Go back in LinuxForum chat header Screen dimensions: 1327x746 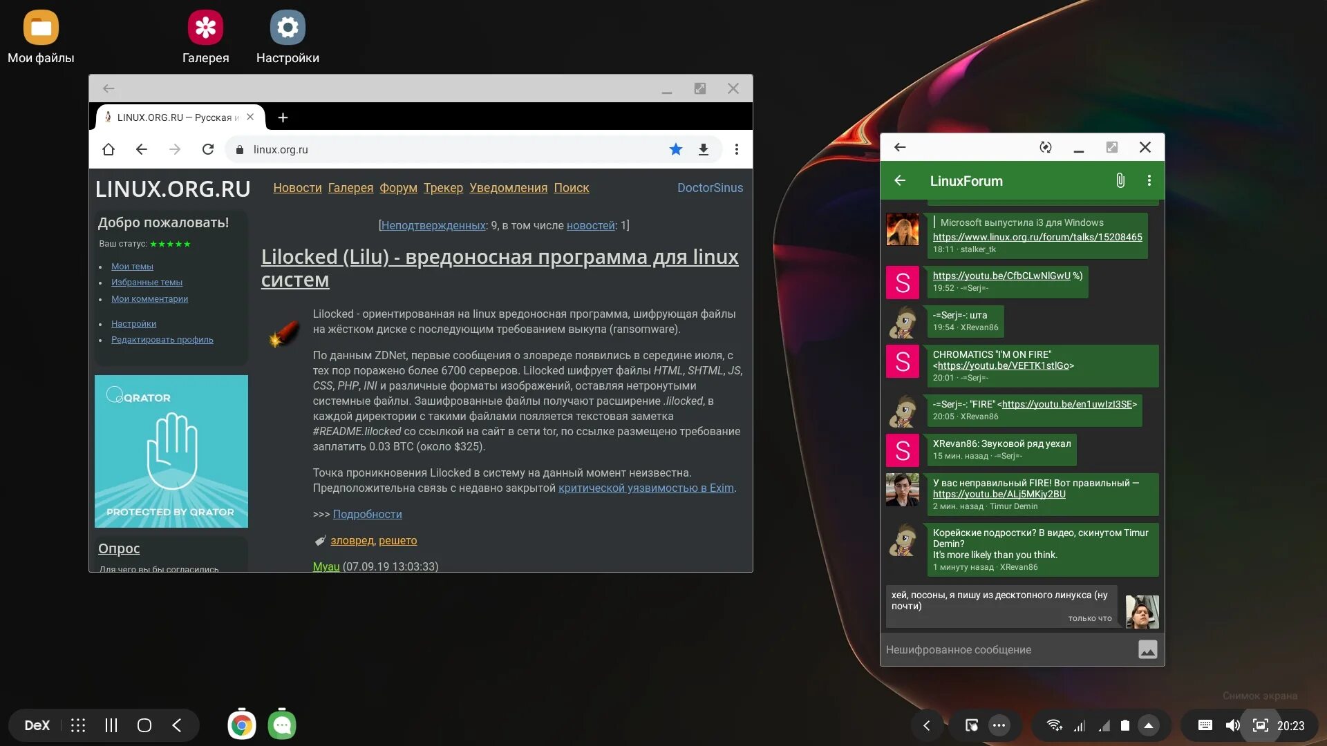pos(900,181)
